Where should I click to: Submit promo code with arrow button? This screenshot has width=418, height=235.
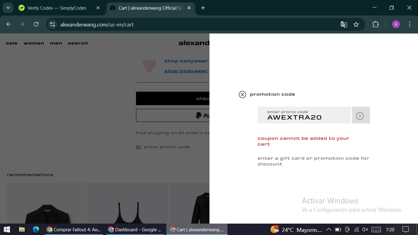(361, 115)
